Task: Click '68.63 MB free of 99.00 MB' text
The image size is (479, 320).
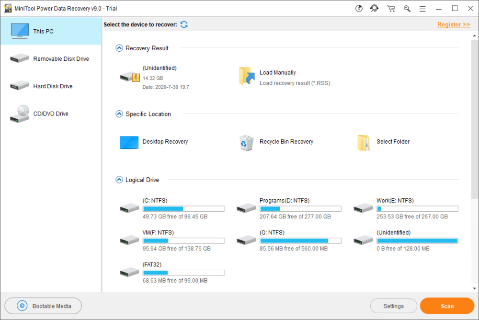Action: tap(175, 280)
